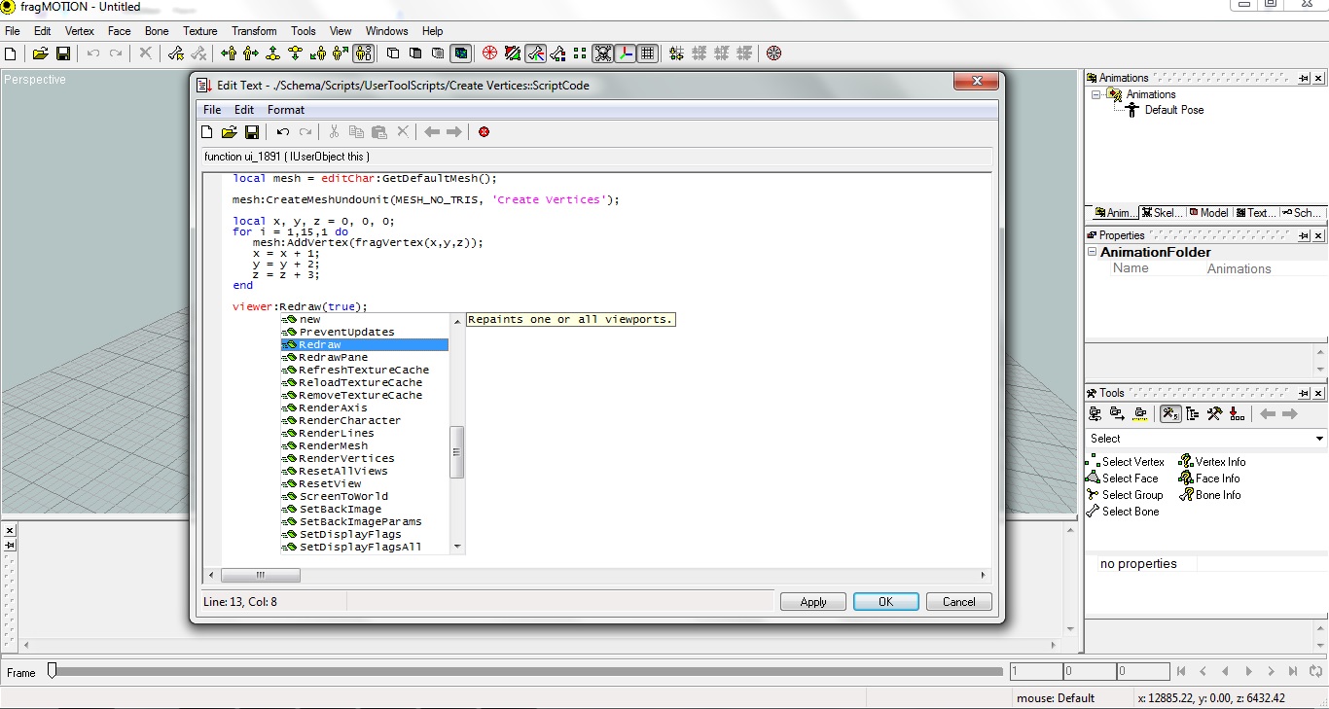Image resolution: width=1329 pixels, height=709 pixels.
Task: Open the Format menu in Edit Text
Action: [x=285, y=110]
